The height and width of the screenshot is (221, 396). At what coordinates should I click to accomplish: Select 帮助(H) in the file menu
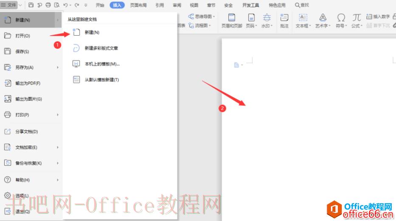[31, 180]
